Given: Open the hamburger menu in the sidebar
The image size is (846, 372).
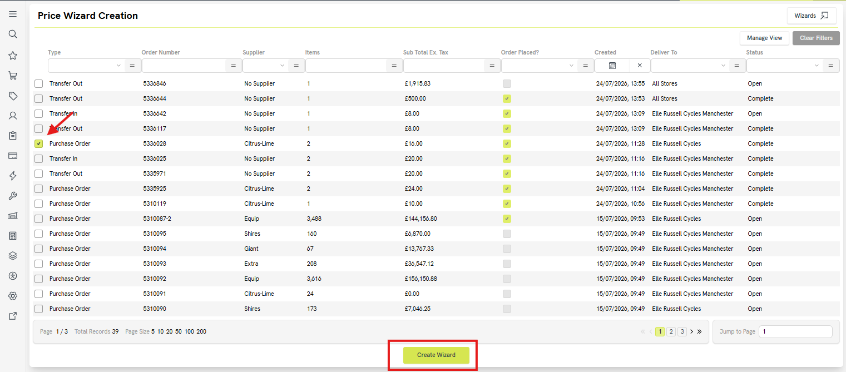Looking at the screenshot, I should [x=13, y=14].
